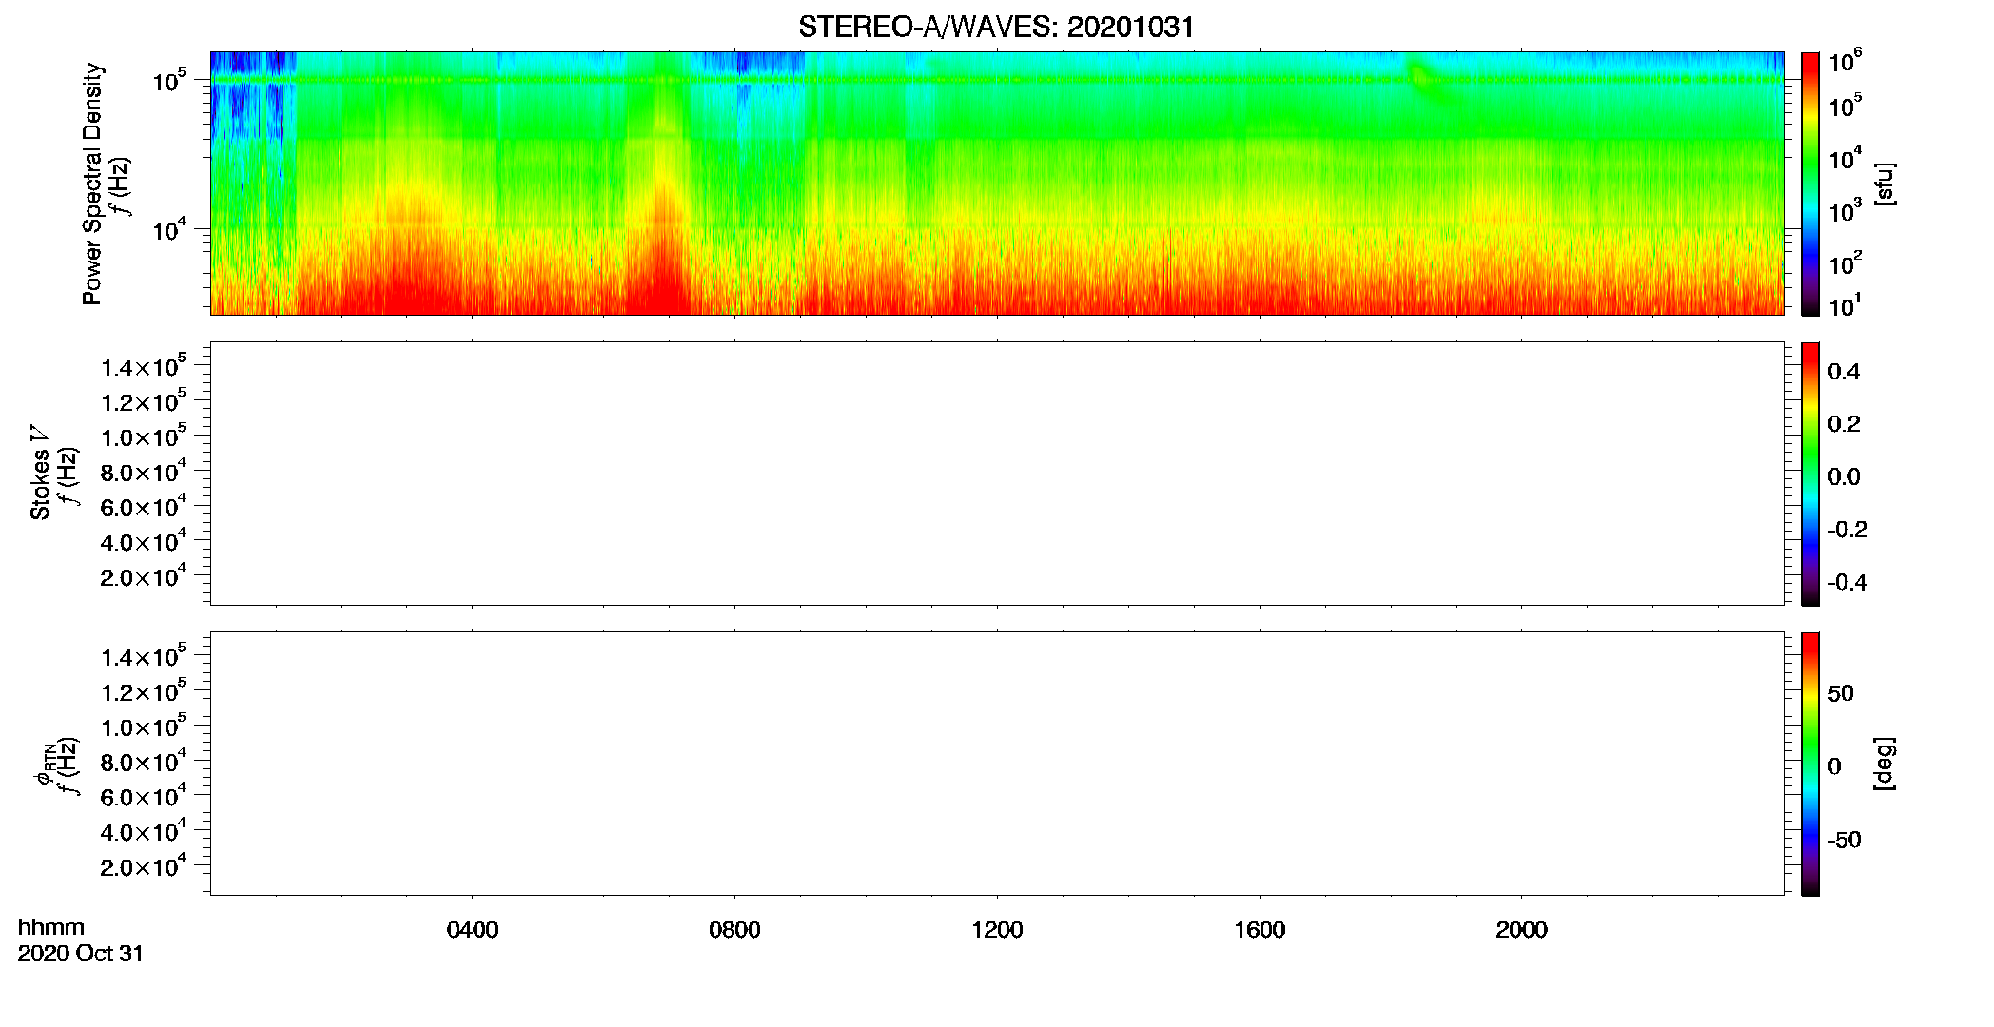Image resolution: width=1994 pixels, height=1027 pixels.
Task: Click the 8.0×10^4 frequency tick on Stokes V axis
Action: [145, 471]
